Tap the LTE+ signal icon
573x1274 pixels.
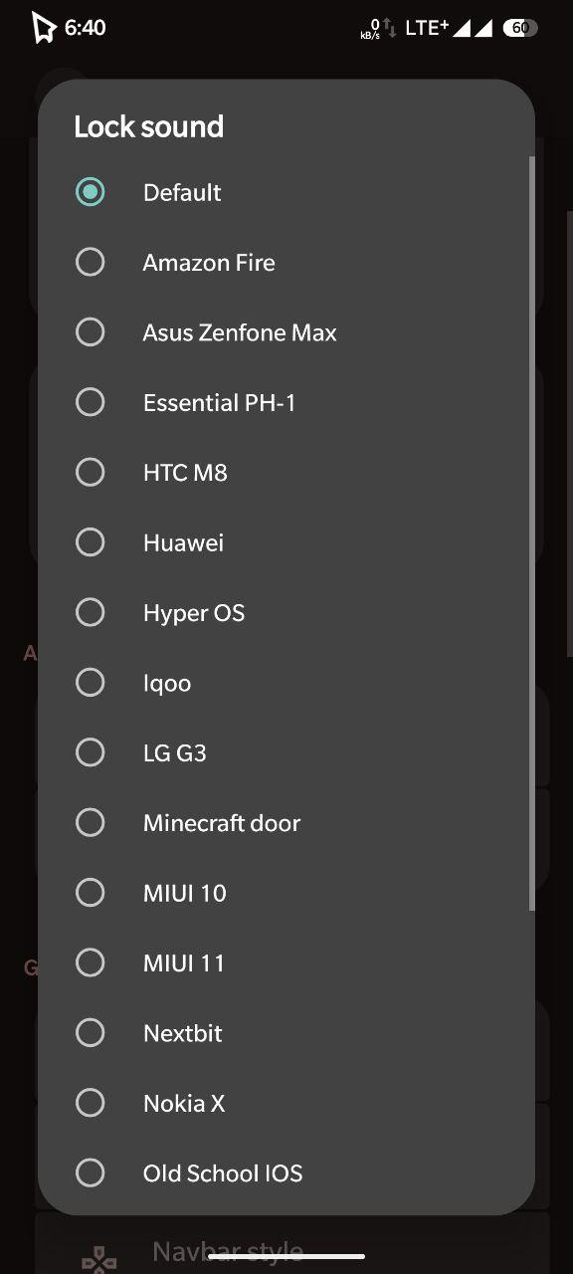[x=427, y=28]
